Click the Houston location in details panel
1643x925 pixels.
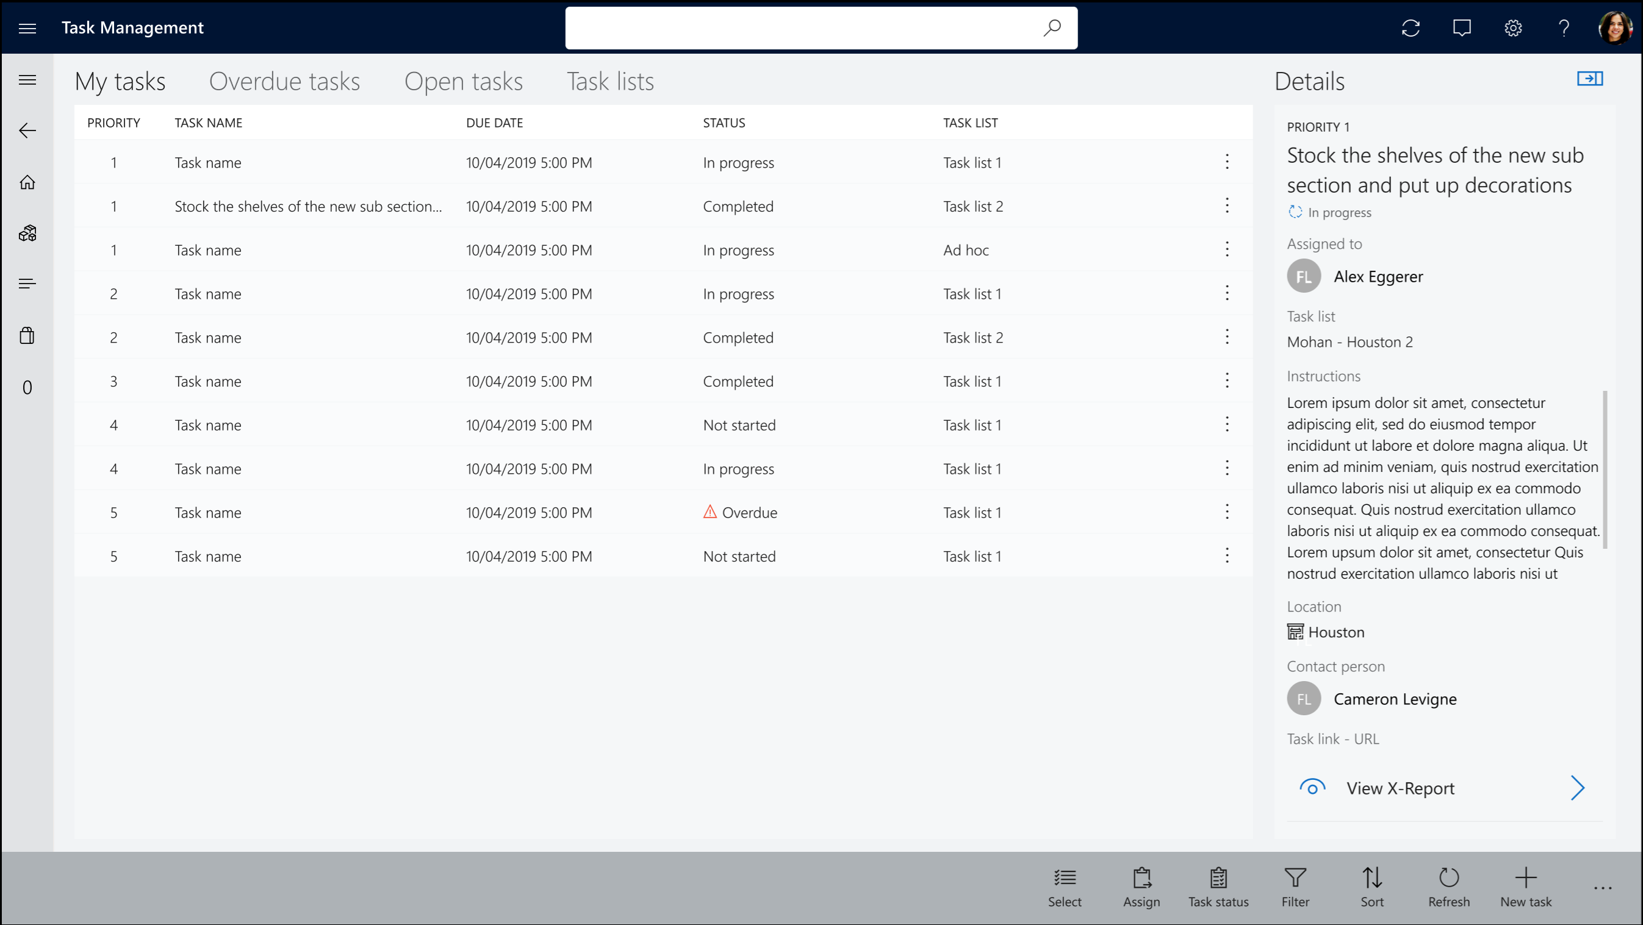click(1336, 630)
